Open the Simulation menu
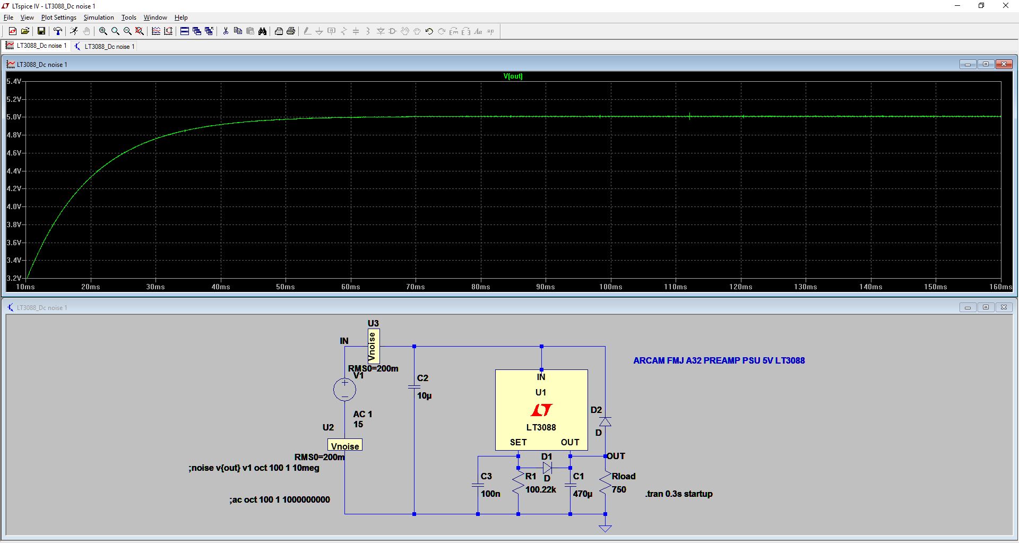The width and height of the screenshot is (1019, 543). tap(99, 18)
